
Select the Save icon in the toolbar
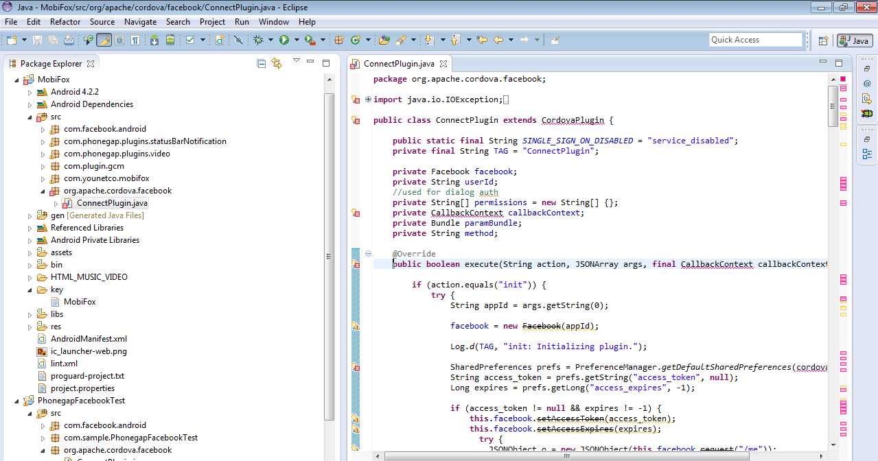[36, 39]
